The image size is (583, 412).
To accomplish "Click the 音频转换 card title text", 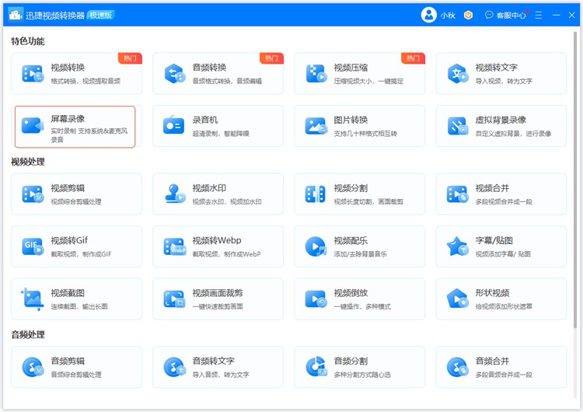I will 209,68.
